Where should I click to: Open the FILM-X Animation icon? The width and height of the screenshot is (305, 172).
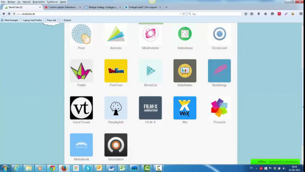click(x=150, y=108)
